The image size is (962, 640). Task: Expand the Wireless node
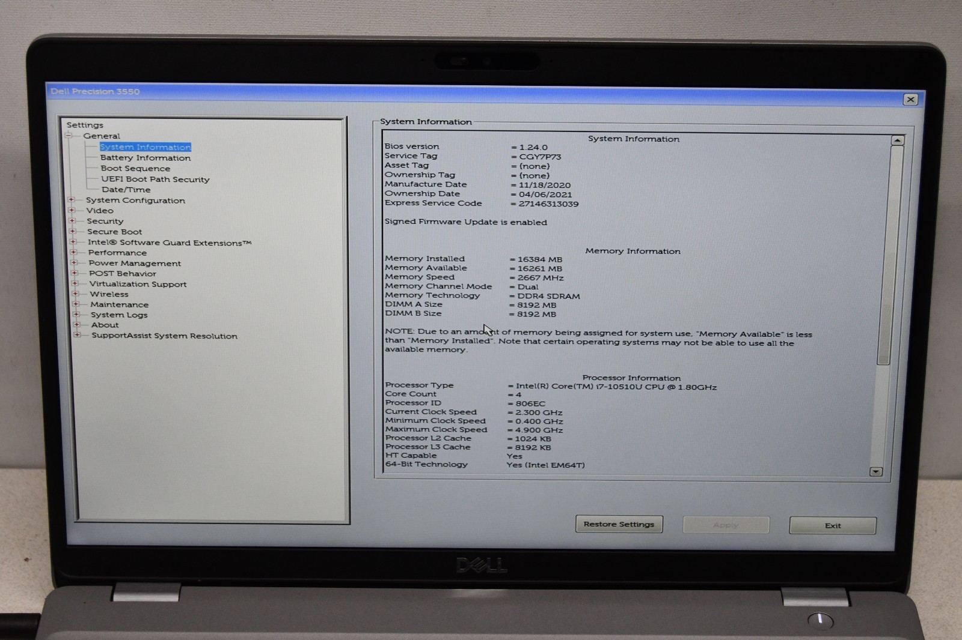pos(75,294)
